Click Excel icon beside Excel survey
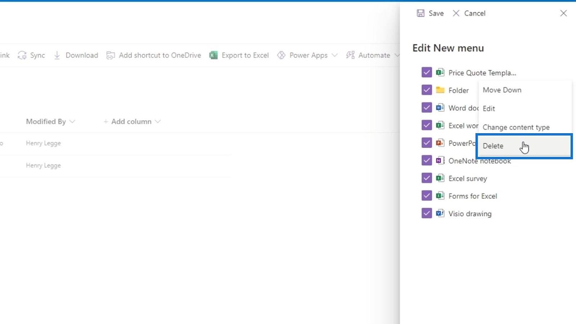 (440, 178)
